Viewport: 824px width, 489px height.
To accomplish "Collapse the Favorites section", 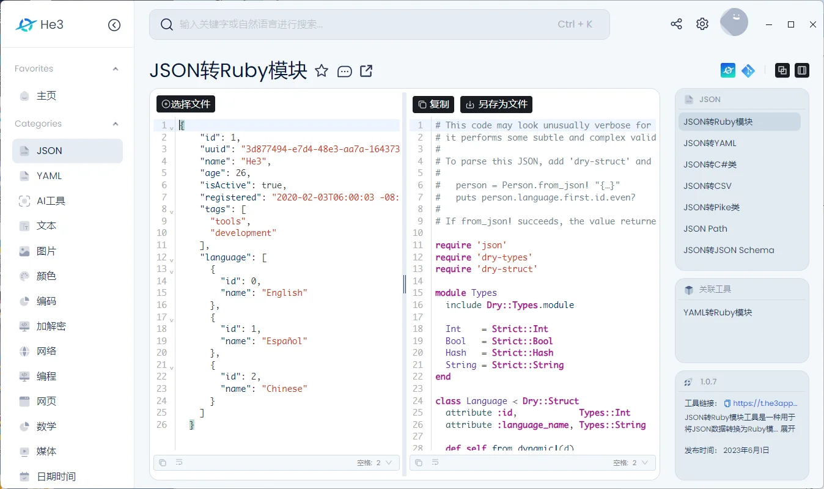I will [115, 68].
